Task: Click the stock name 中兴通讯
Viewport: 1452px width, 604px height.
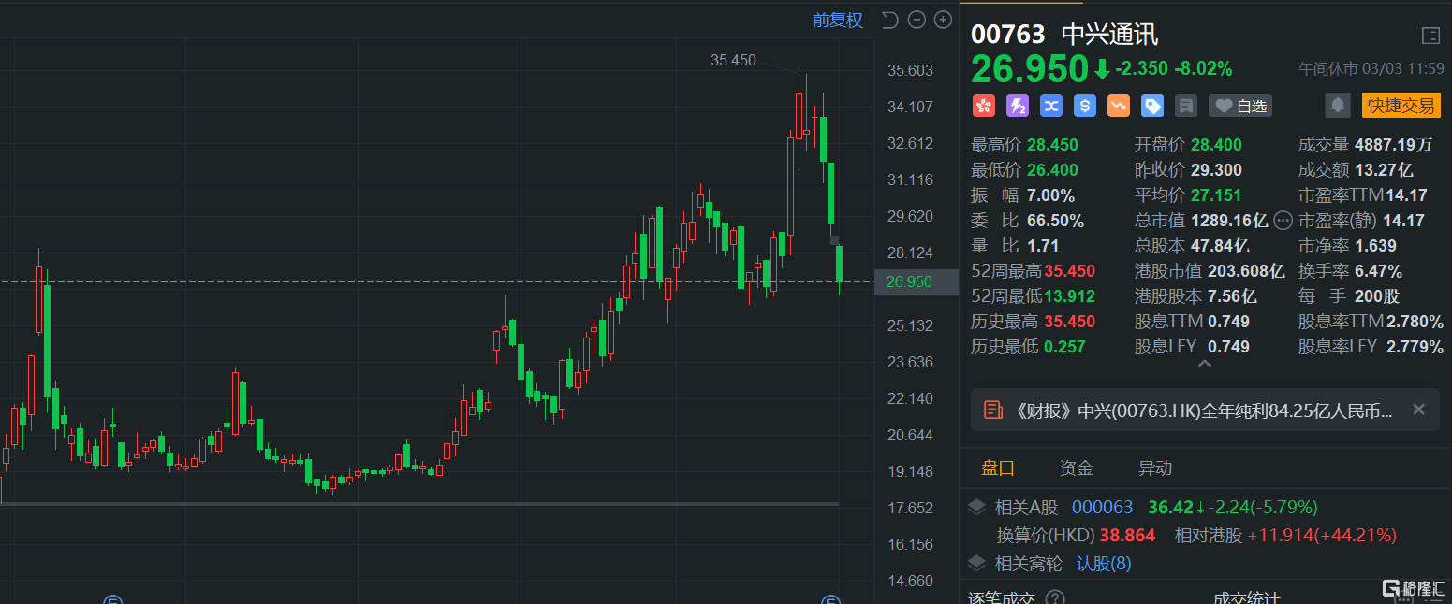Action: point(1109,36)
